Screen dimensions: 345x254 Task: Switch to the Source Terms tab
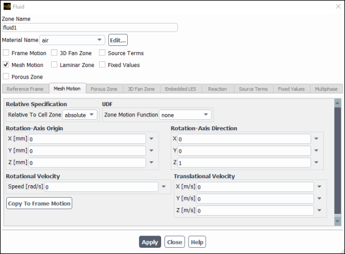[253, 89]
